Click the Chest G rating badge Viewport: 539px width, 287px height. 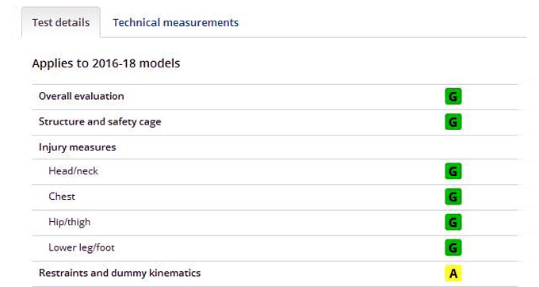click(453, 197)
